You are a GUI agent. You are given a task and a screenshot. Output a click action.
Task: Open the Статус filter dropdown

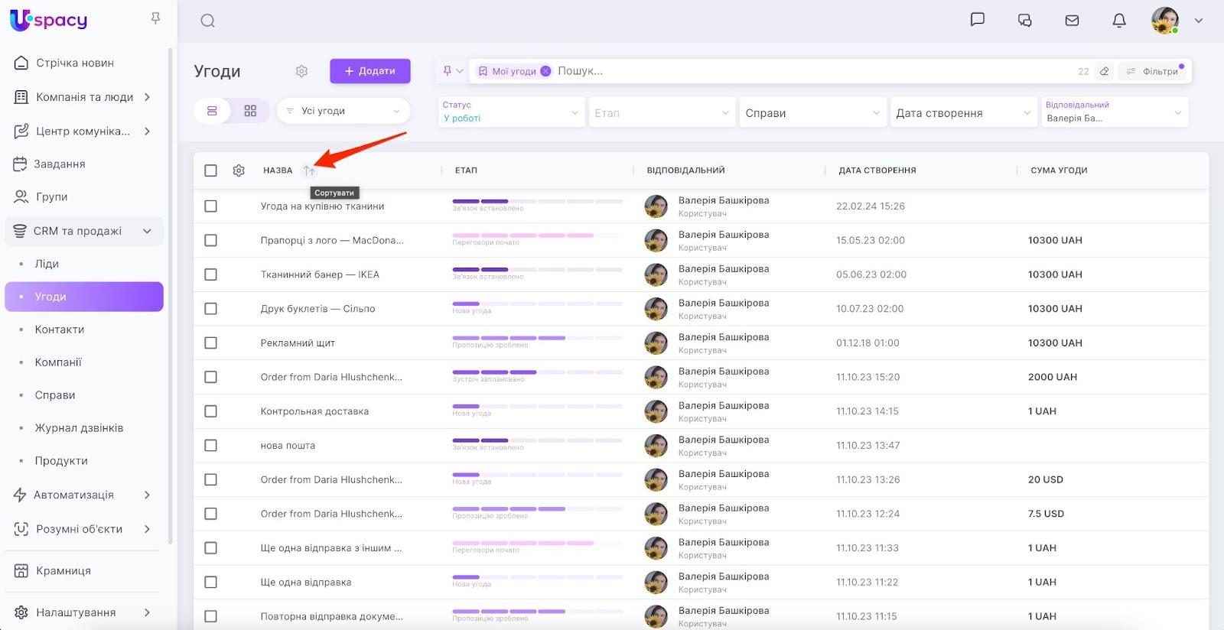pos(511,112)
